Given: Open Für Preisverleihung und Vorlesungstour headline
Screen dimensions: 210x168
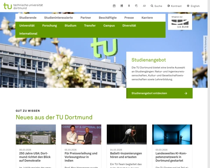Looking at the screenshot, I should coord(81,157).
